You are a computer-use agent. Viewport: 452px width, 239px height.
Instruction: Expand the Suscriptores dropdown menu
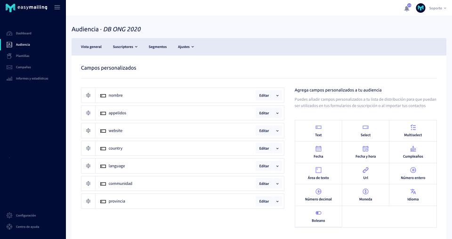click(x=125, y=47)
